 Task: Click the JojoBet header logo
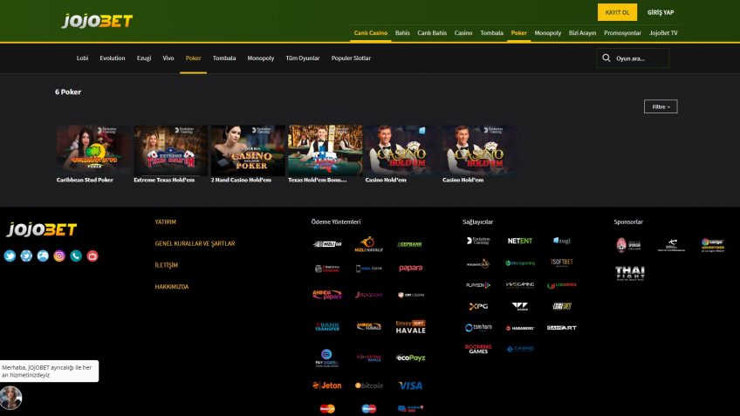pyautogui.click(x=97, y=21)
